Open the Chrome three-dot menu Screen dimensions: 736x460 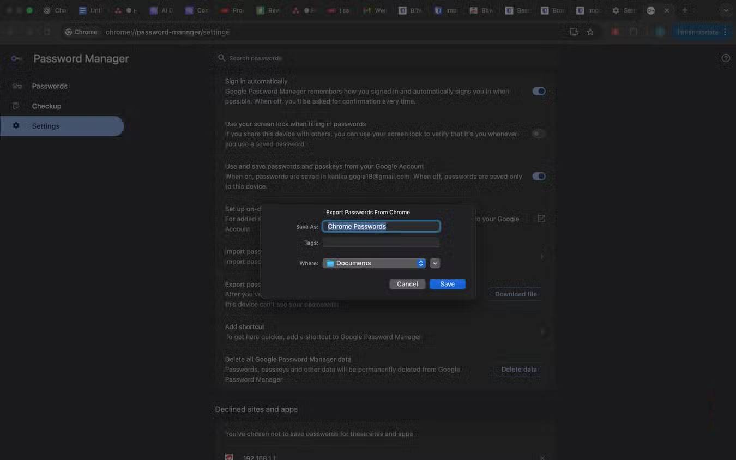pyautogui.click(x=725, y=32)
